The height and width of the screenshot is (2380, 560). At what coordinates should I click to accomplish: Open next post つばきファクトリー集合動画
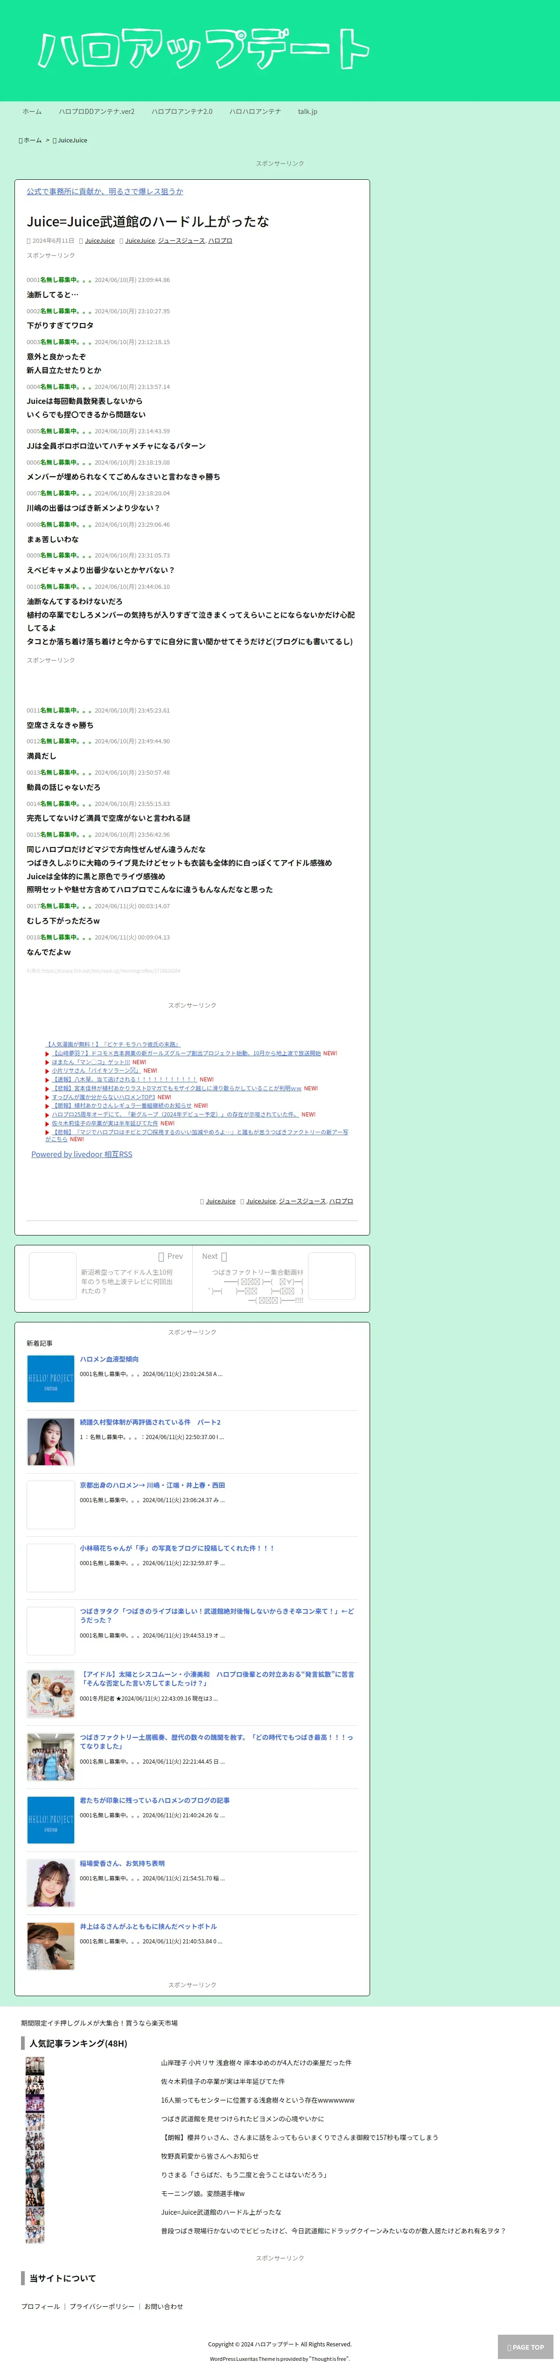[257, 1286]
